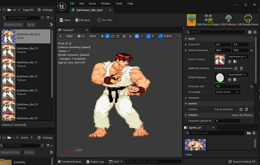This screenshot has width=260, height=165.
Task: Click the Character Collision ID field
Action: (x=228, y=121)
